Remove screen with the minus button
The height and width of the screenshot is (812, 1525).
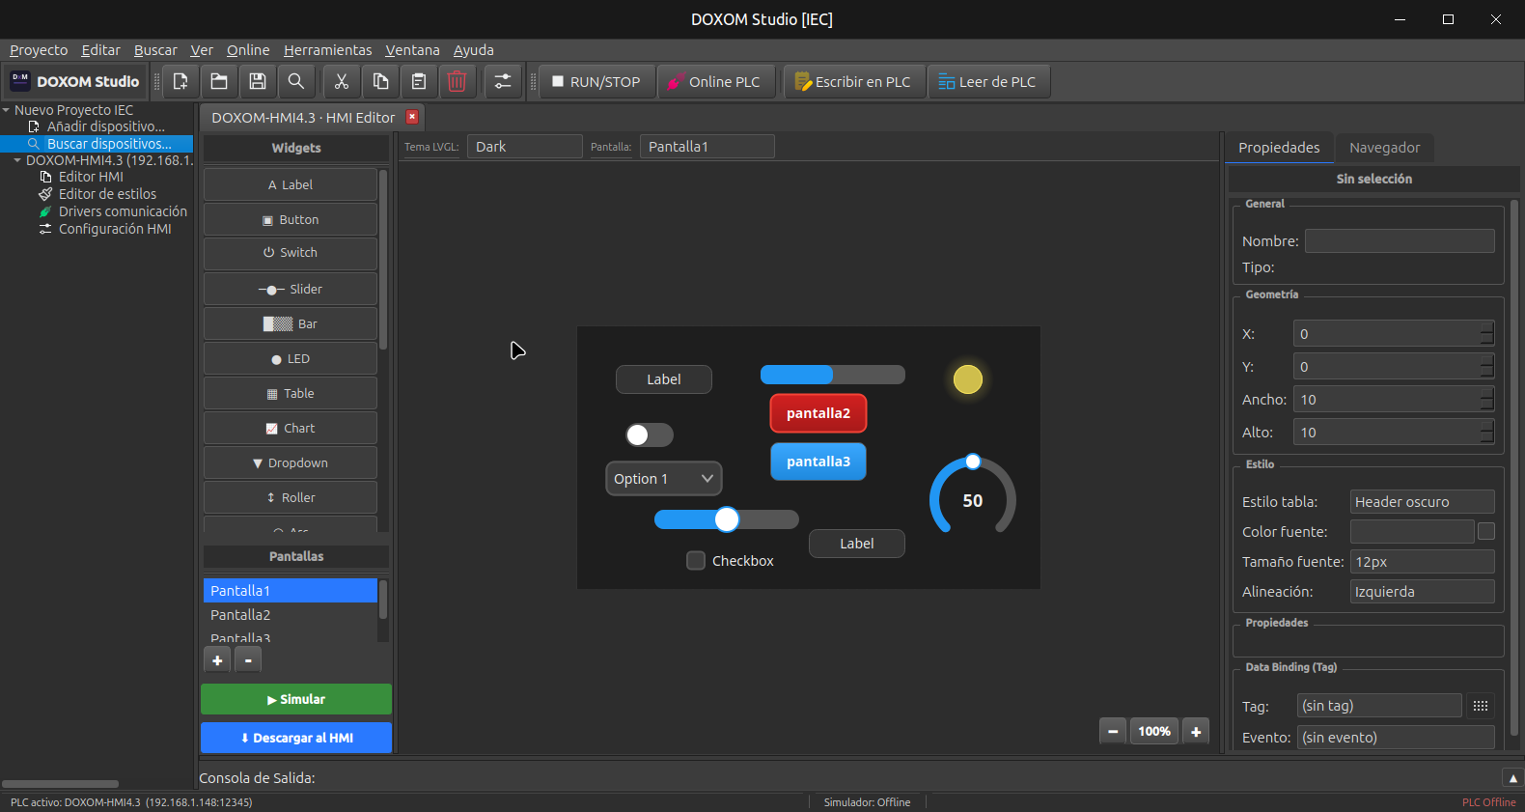pos(248,660)
